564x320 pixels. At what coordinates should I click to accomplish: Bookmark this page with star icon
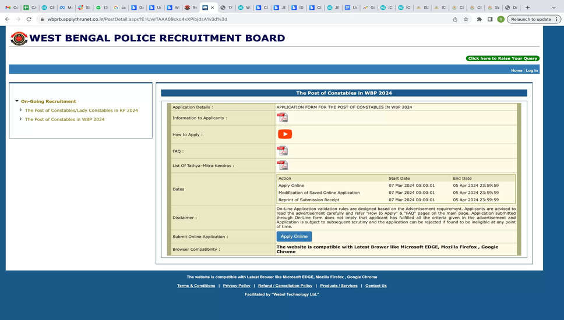click(466, 19)
